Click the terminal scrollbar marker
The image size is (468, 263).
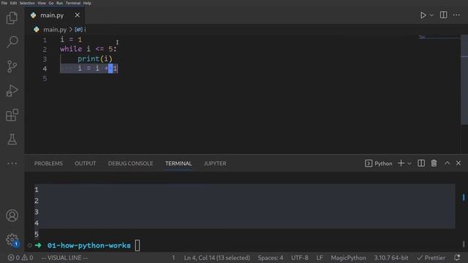pos(464,197)
